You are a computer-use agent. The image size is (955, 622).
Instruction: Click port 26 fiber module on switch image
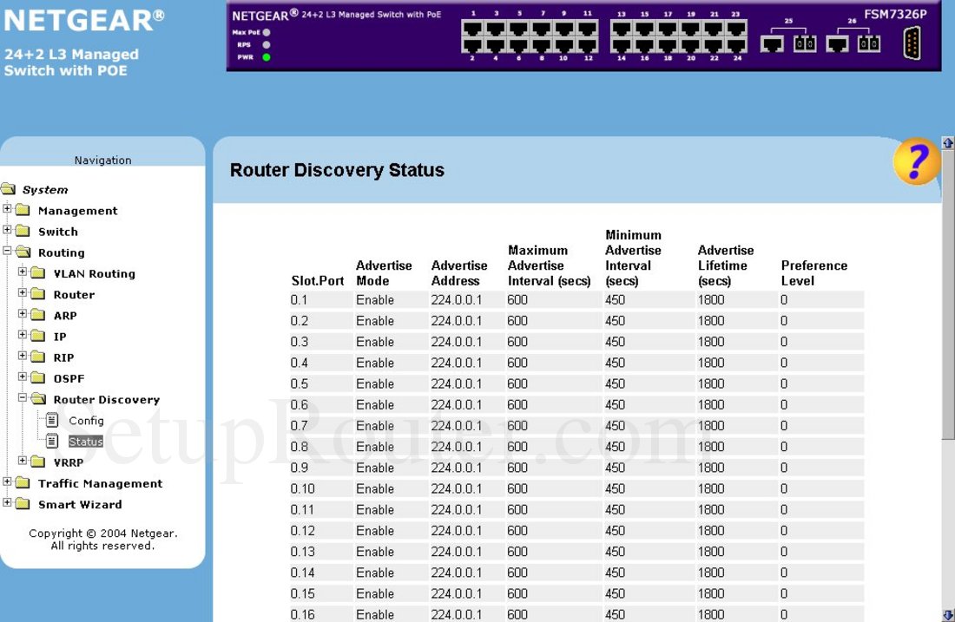[869, 44]
